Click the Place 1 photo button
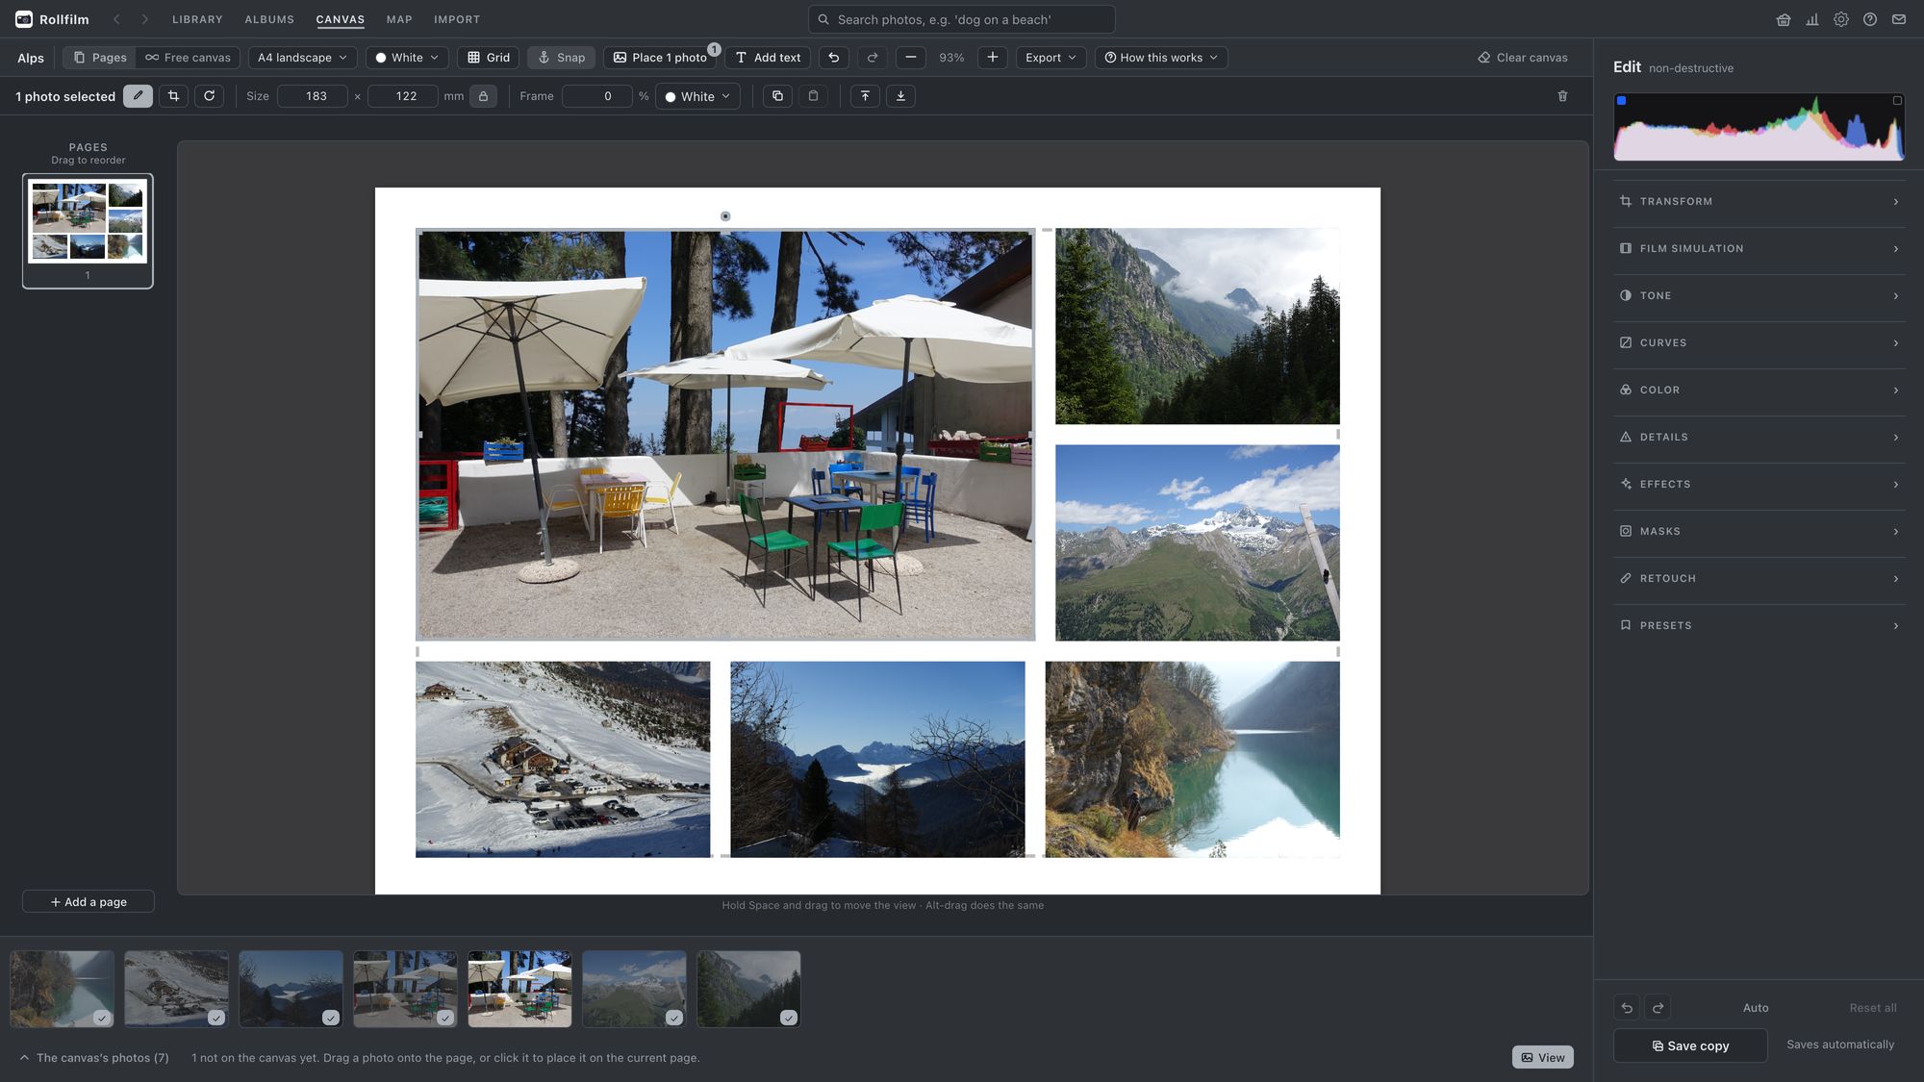Screen dimensions: 1924x1082 660,58
